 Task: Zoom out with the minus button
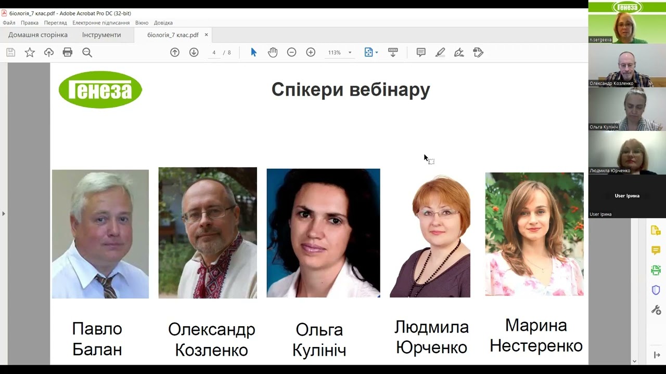(x=292, y=52)
